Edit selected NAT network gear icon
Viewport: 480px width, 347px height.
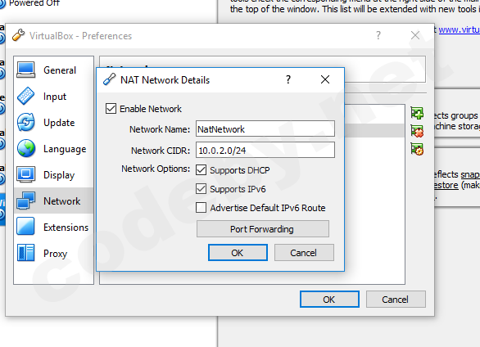point(417,149)
